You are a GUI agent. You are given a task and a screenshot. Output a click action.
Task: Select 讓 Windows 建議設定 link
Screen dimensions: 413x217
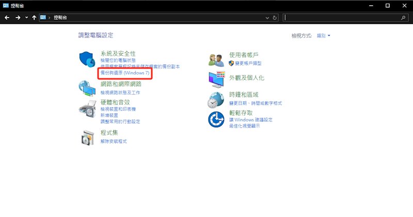[251, 120]
